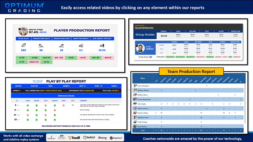The height and width of the screenshot is (142, 253).
Task: Click player #6 red PROD grade mark
Action: coord(64,105)
